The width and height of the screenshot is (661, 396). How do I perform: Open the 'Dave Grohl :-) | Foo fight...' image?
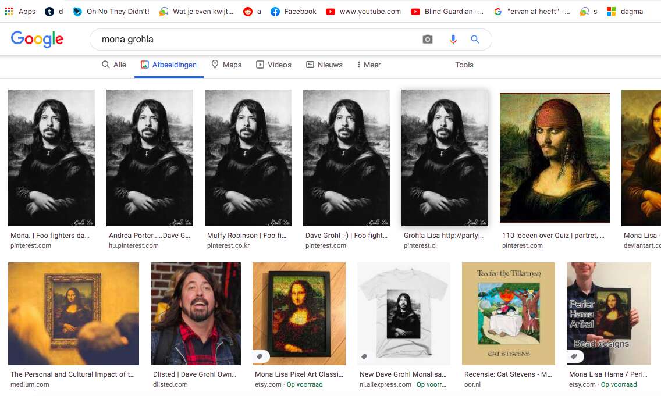pyautogui.click(x=347, y=158)
